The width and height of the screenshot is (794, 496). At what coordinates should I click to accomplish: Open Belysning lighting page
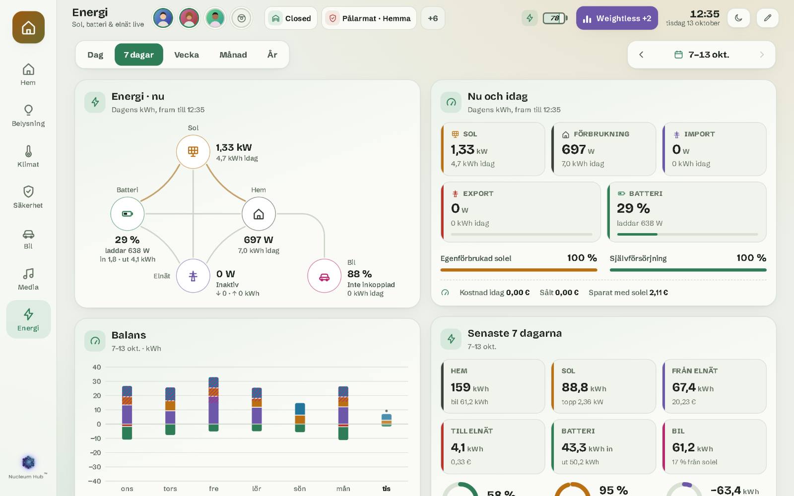(28, 116)
